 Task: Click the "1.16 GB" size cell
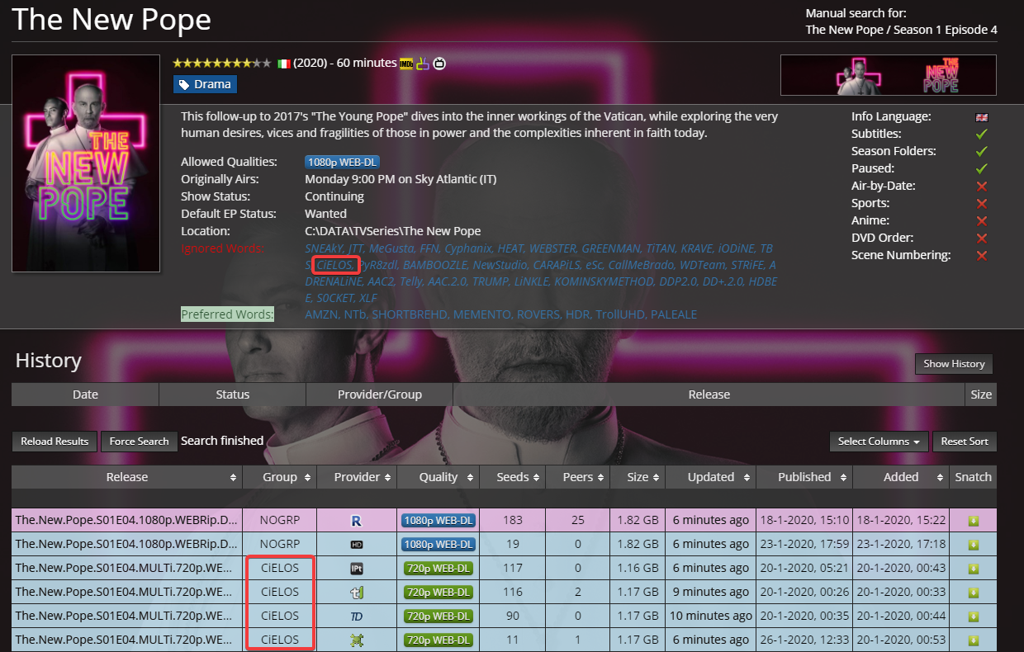coord(638,569)
